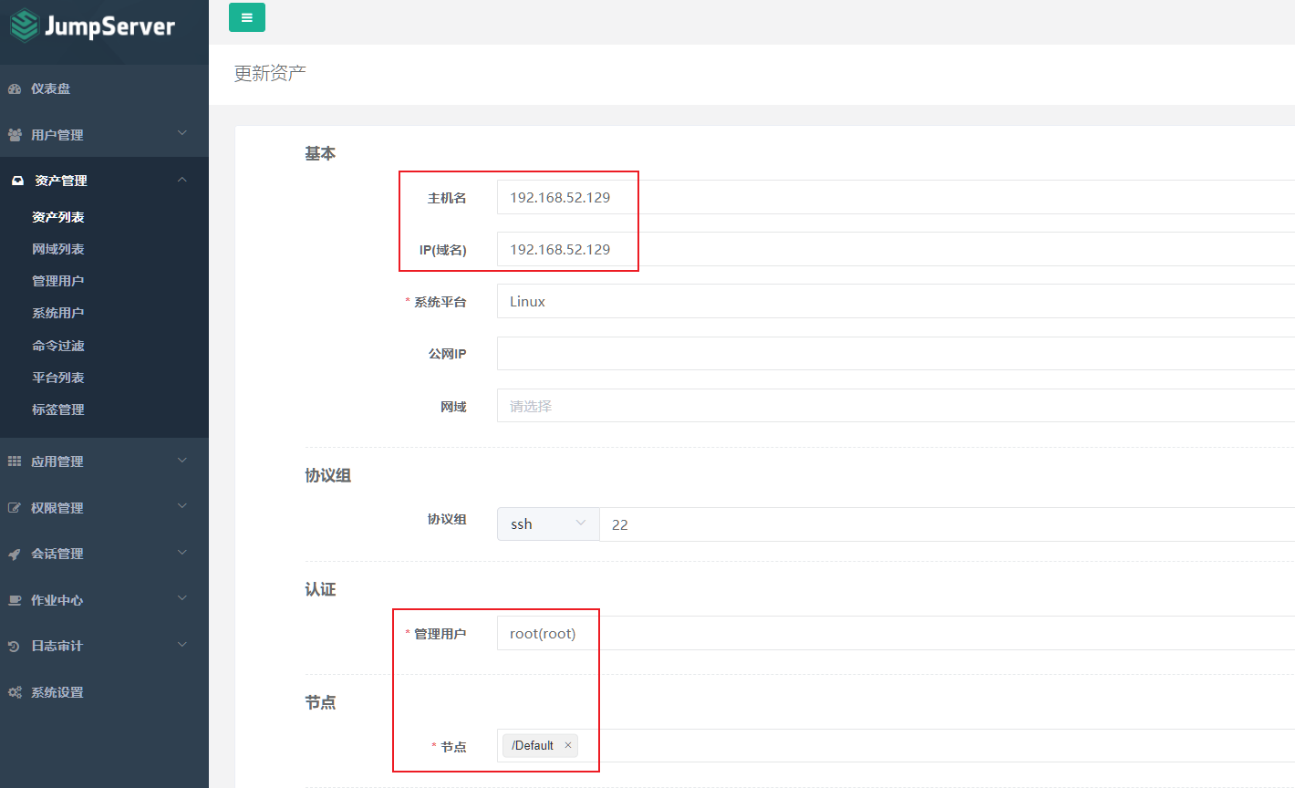Focus the 主机名 input field

click(x=896, y=197)
